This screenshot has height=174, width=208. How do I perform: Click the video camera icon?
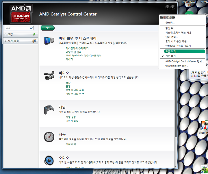[x=49, y=75]
